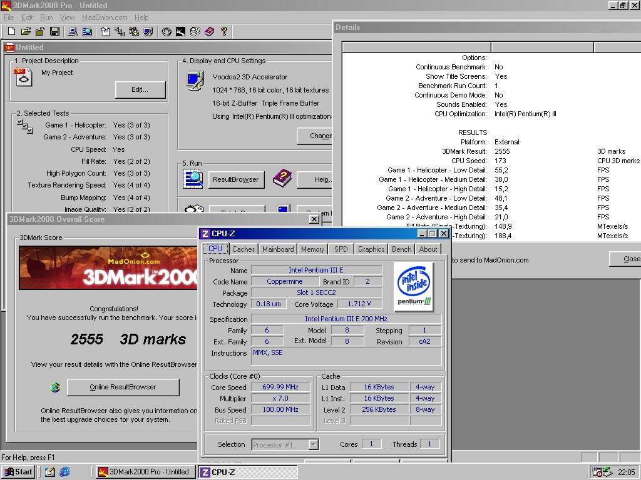This screenshot has width=641, height=480.
Task: Click the desktop quick launch icon on taskbar
Action: click(50, 472)
